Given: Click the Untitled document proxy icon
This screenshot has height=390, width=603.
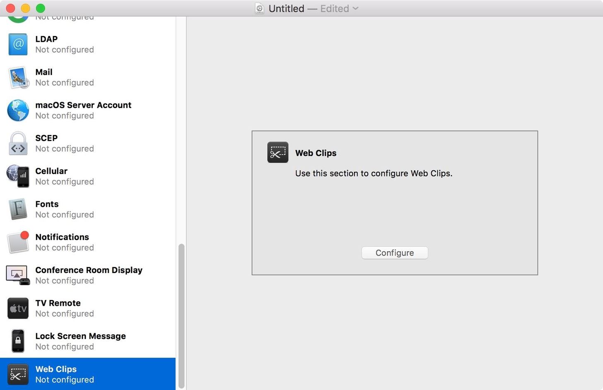Looking at the screenshot, I should [x=259, y=8].
